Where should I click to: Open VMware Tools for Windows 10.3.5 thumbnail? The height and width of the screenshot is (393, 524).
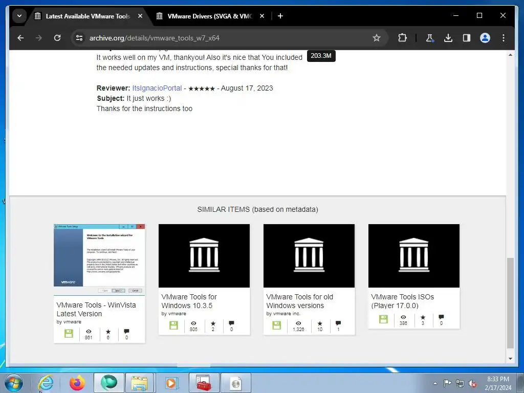coord(204,256)
